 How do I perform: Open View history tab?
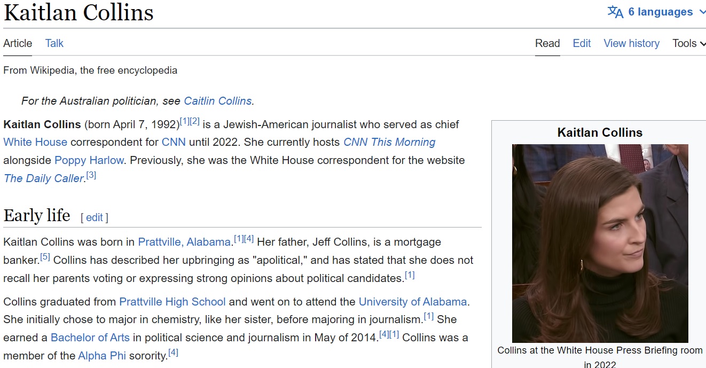point(631,43)
